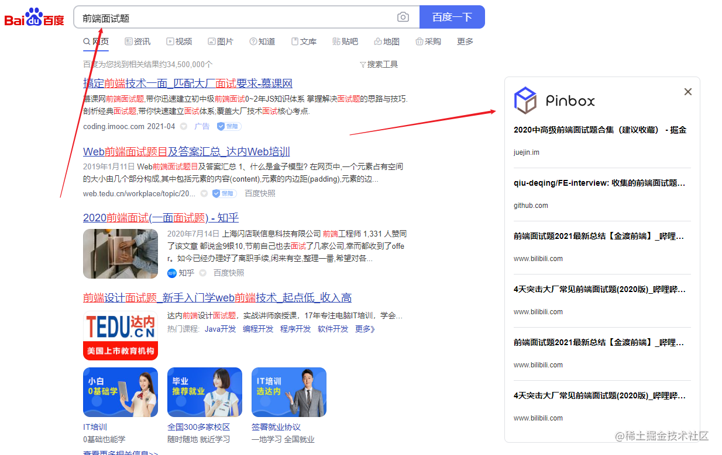
Task: Open the 签署就业协议 link
Action: coord(276,427)
